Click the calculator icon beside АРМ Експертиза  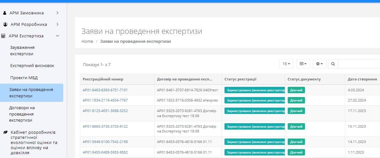[x=4, y=36]
